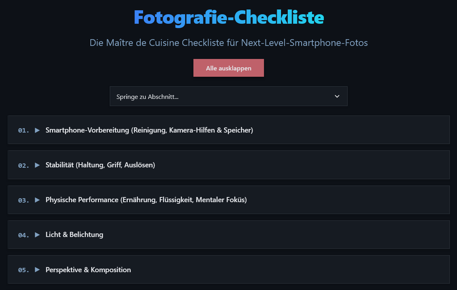Select the "Stabilität" section header row
The height and width of the screenshot is (290, 457).
[100, 165]
